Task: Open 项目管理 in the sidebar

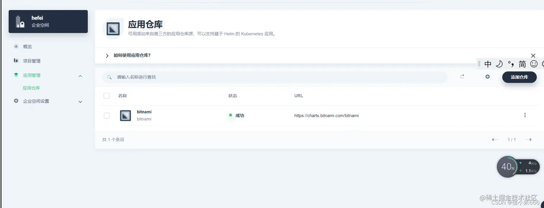Action: coord(32,61)
